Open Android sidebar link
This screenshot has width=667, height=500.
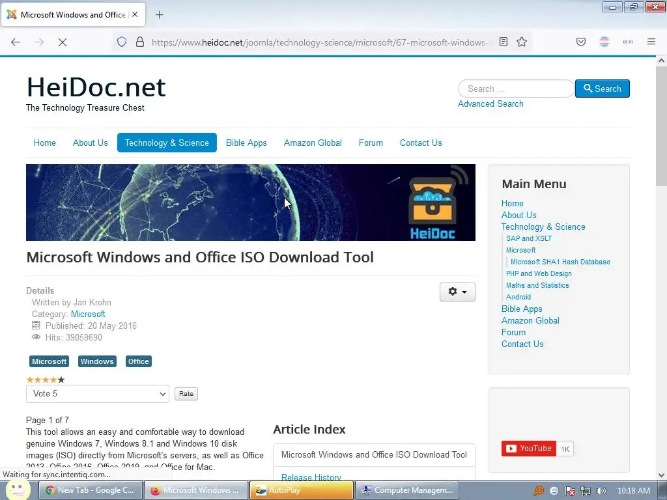[x=518, y=297]
